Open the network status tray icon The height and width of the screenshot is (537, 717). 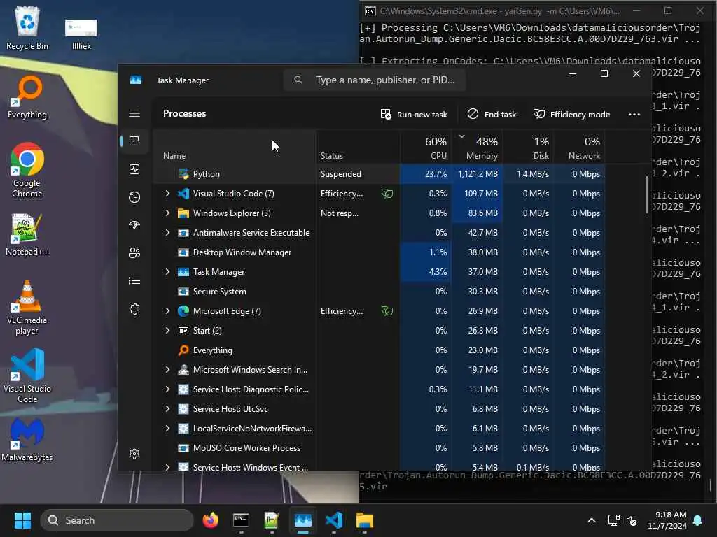613,520
